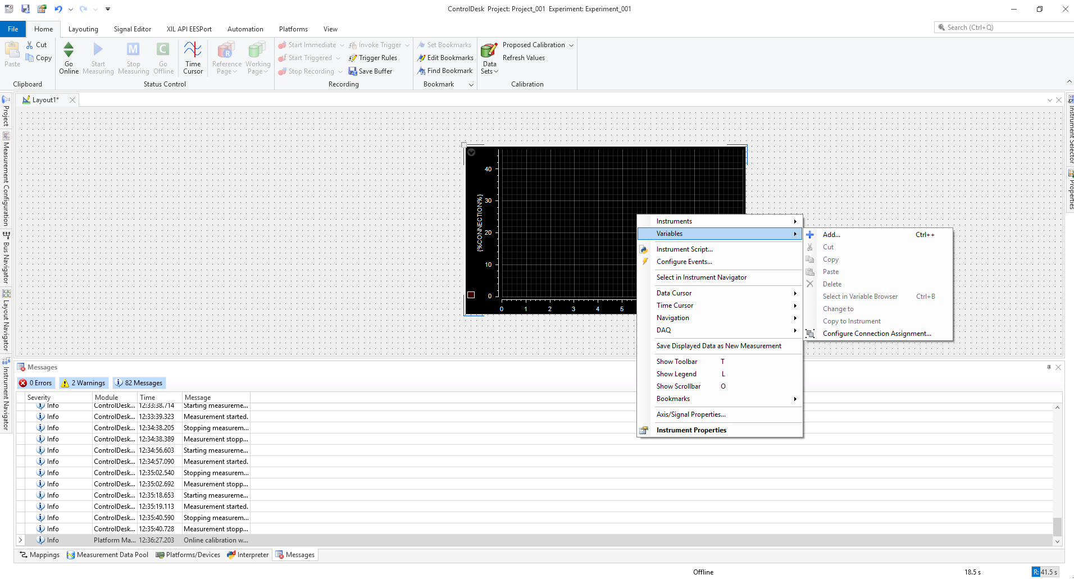Viewport: 1074px width, 579px height.
Task: Activate the Time Cursor tool
Action: click(193, 51)
